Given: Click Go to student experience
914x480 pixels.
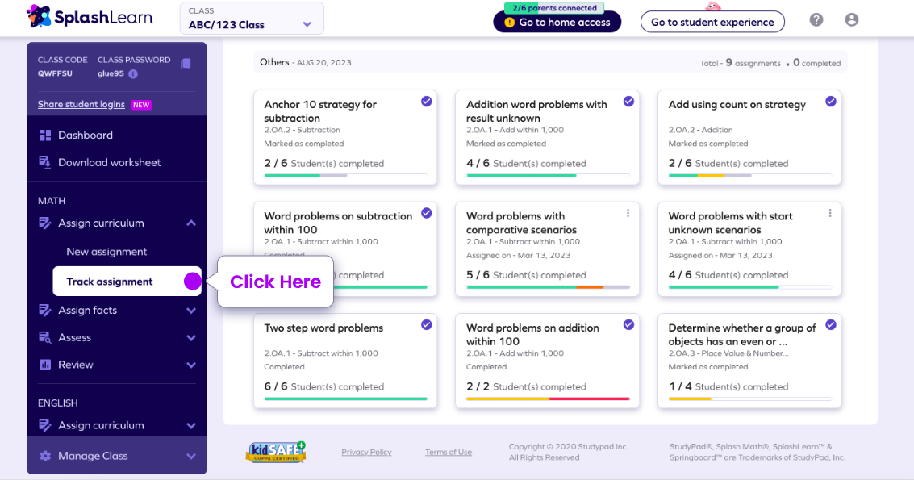Looking at the screenshot, I should 712,22.
